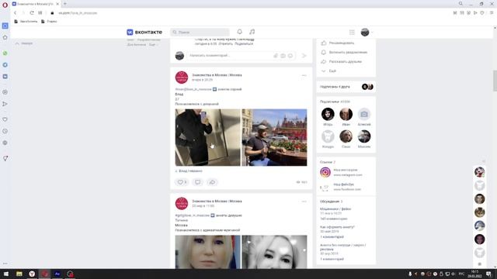The image size is (497, 279).
Task: Open Yandex Browser from taskbar
Action: point(32,274)
